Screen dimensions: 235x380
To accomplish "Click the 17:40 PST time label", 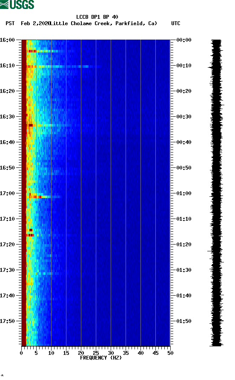I will click(7, 296).
